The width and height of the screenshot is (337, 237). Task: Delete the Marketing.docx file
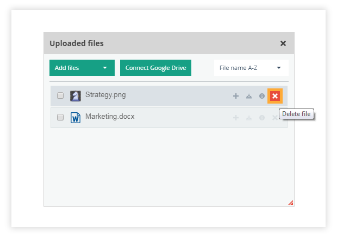(274, 118)
